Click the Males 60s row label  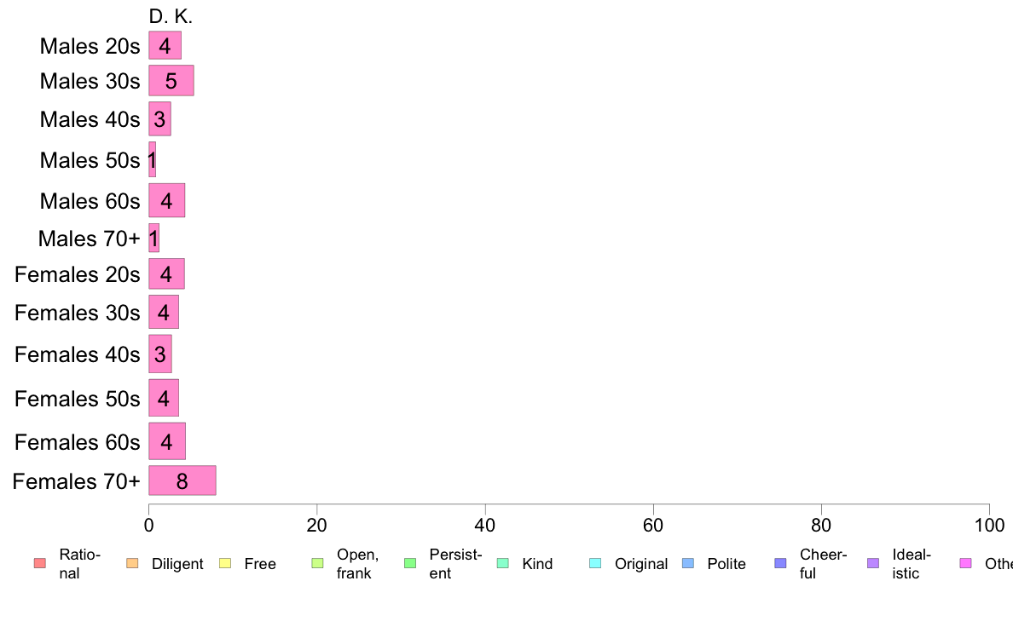click(x=90, y=201)
